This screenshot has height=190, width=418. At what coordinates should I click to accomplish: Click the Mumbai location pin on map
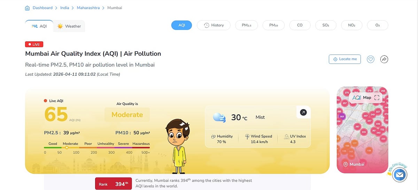pos(346,164)
